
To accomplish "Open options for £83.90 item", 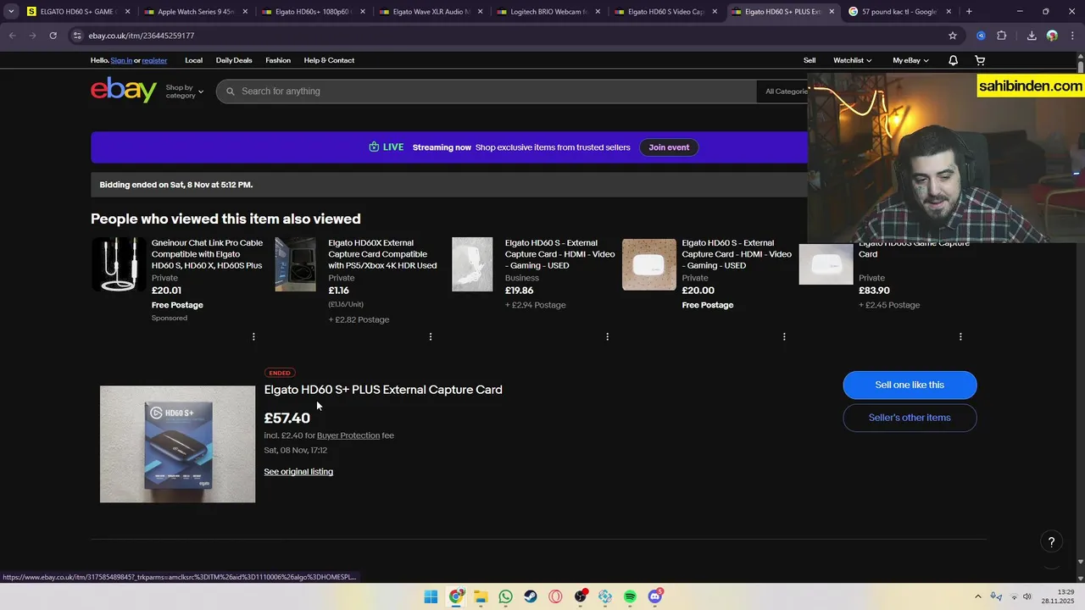I will click(960, 336).
